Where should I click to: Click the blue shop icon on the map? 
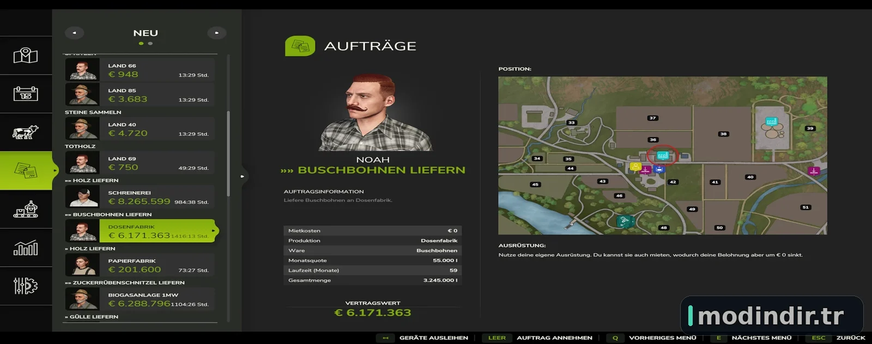659,169
